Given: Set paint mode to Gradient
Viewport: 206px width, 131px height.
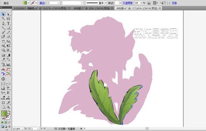Looking at the screenshot, I should tap(6, 122).
